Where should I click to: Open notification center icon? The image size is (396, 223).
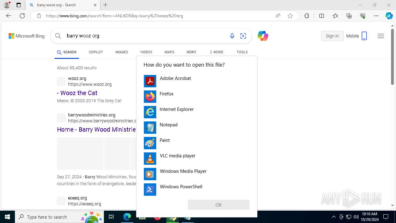tap(386, 217)
